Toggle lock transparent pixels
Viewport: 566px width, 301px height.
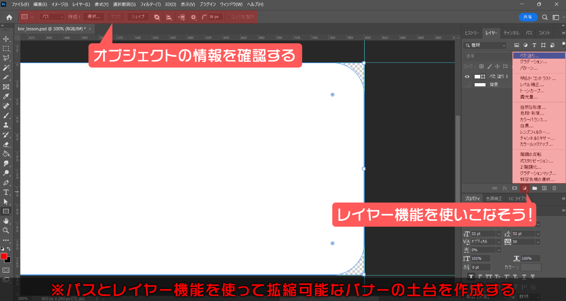[x=481, y=66]
